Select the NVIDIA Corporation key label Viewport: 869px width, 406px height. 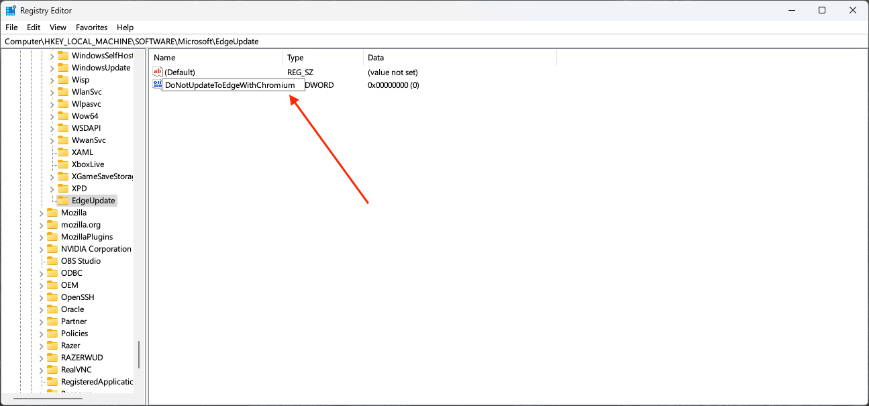click(96, 249)
